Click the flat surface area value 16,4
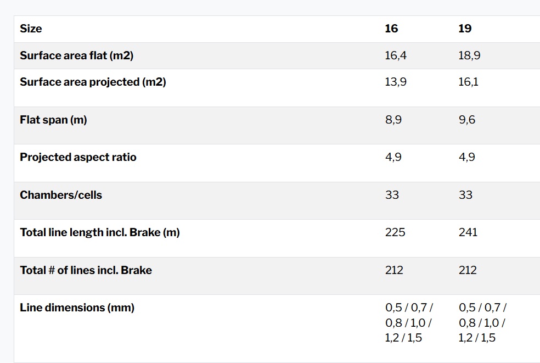Image resolution: width=540 pixels, height=363 pixels. point(396,55)
